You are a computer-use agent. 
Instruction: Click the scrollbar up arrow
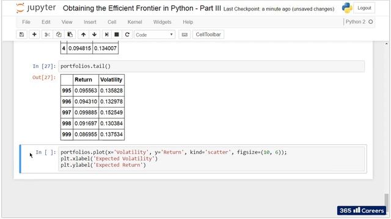click(x=386, y=44)
